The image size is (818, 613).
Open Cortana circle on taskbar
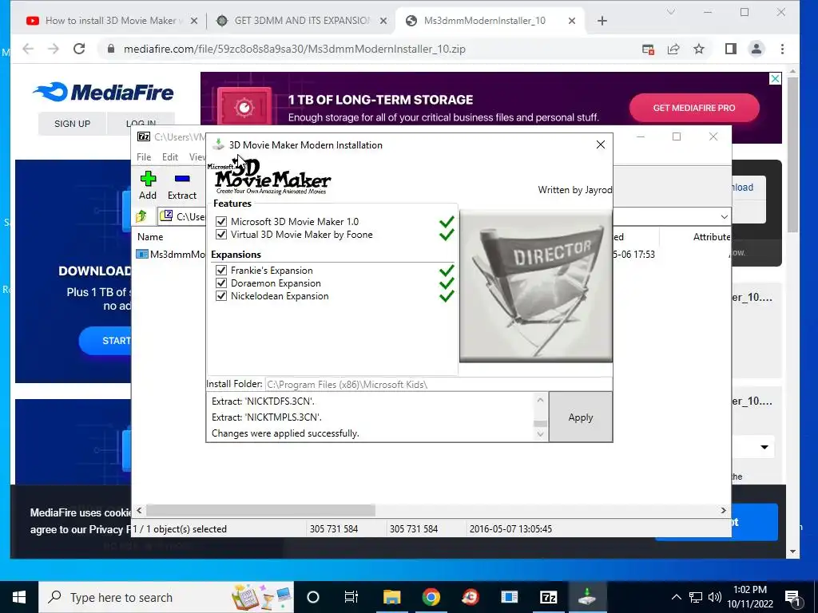pyautogui.click(x=313, y=597)
